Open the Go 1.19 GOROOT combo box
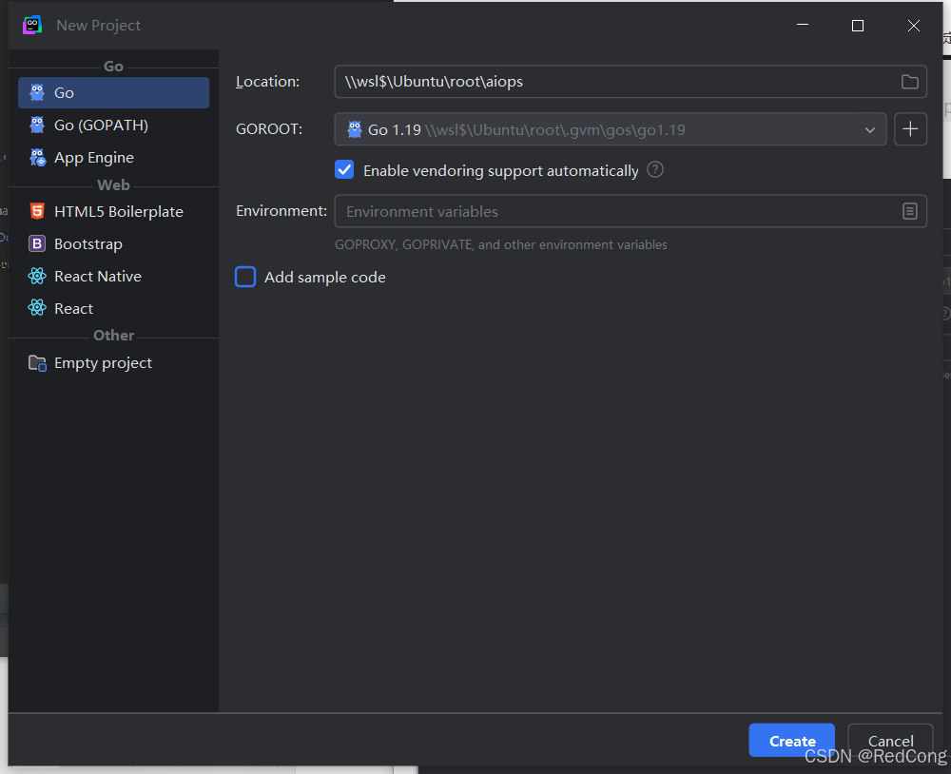951x774 pixels. point(611,129)
